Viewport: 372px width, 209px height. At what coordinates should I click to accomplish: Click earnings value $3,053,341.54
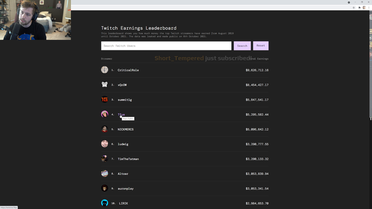click(257, 189)
